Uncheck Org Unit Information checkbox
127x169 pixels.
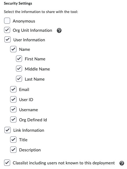[x=7, y=30]
